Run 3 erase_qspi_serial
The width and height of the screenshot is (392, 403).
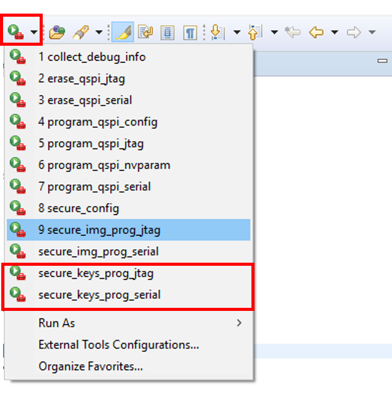(x=129, y=100)
